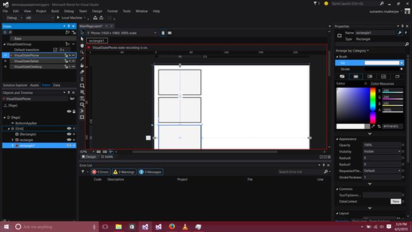Toggle visibility of [Grid] element

pos(69,129)
